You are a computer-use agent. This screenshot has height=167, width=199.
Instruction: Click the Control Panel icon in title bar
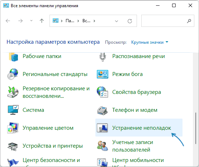[6, 6]
